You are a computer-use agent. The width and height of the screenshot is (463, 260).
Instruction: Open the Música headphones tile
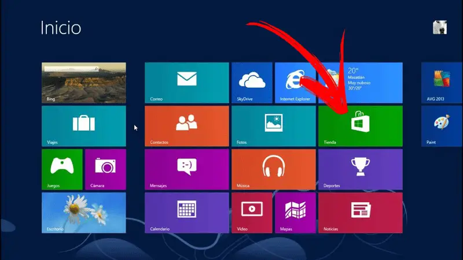coord(274,169)
